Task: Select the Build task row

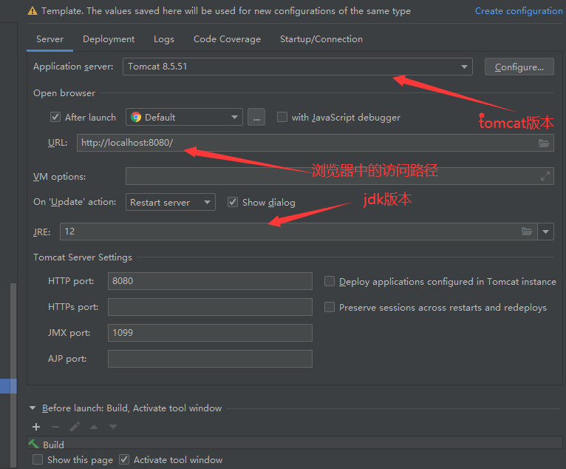Action: 295,444
